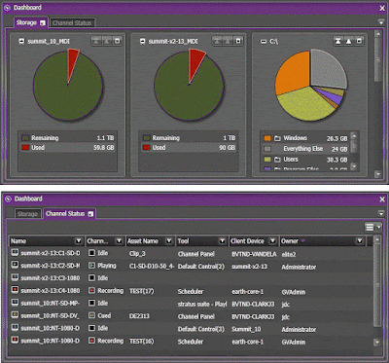
Task: Click the summit_10_MDI storage device icon
Action: pyautogui.click(x=21, y=41)
